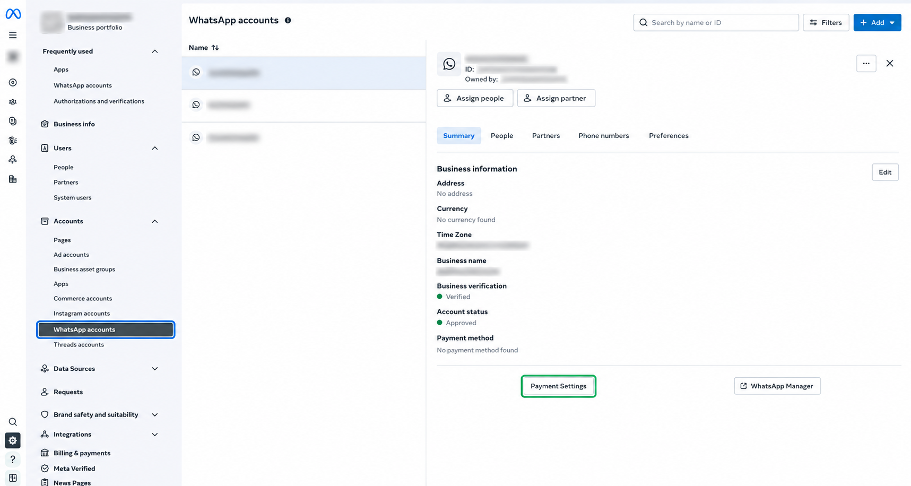Screen dimensions: 911x486
Task: Open Apps under Frequently used
Action: click(61, 70)
